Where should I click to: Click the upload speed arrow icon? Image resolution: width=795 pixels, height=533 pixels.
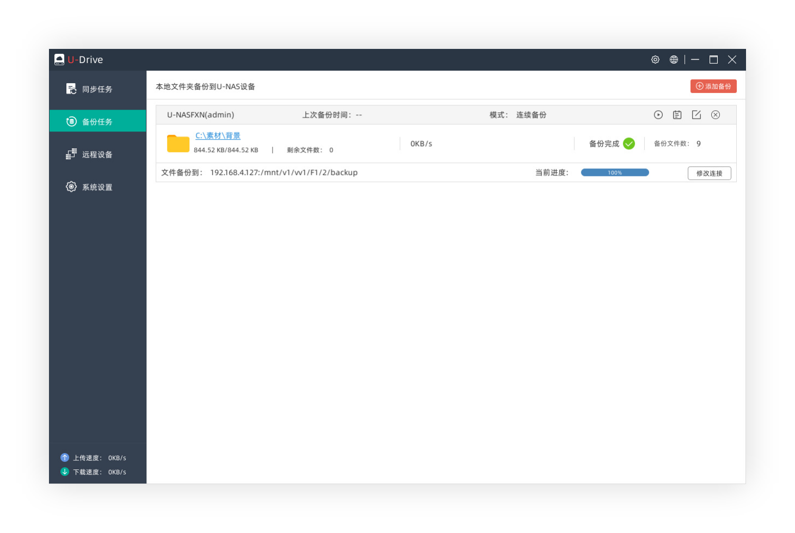point(65,457)
